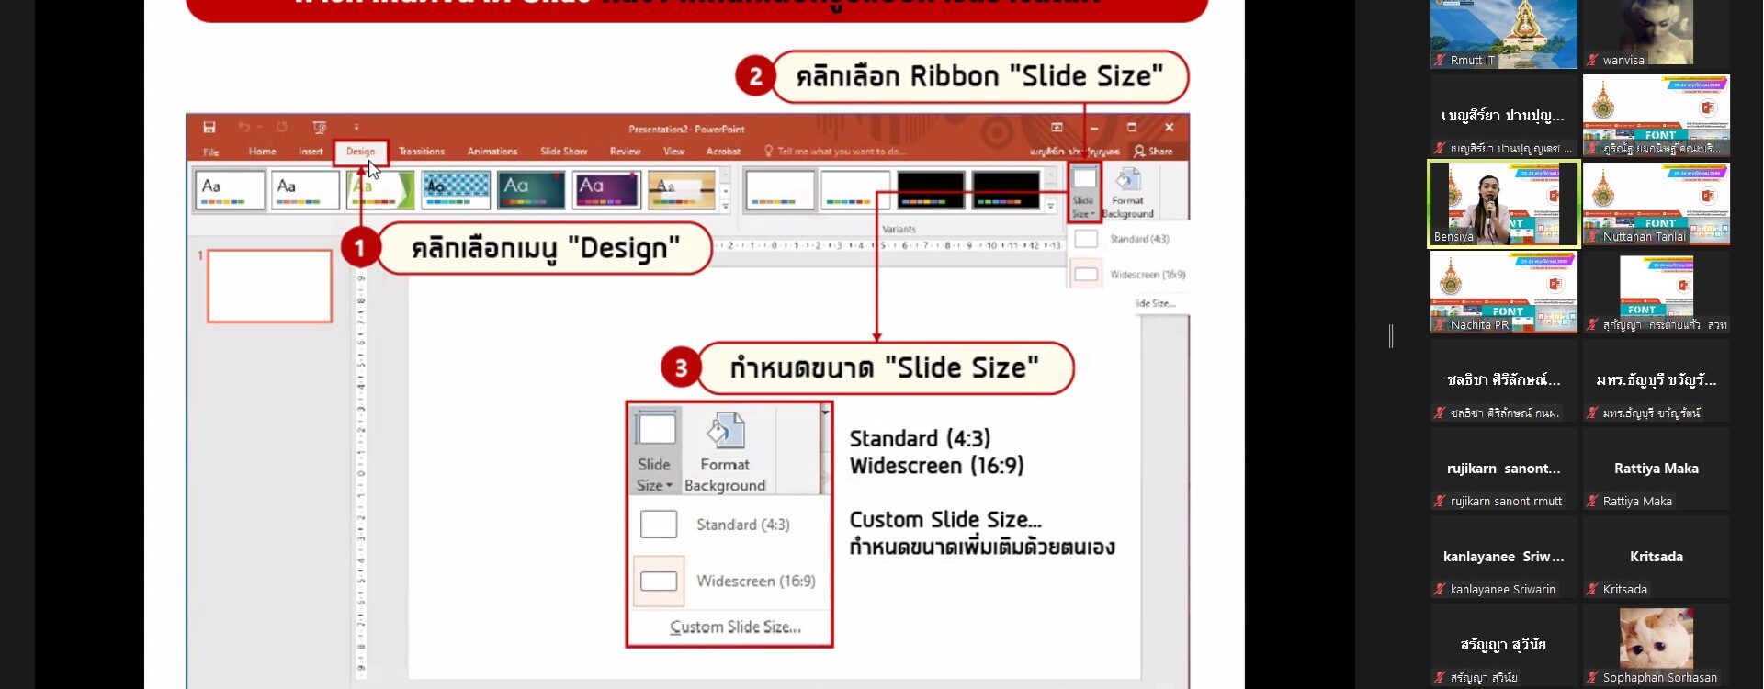Open the Design ribbon tab
1764x689 pixels.
click(x=360, y=152)
